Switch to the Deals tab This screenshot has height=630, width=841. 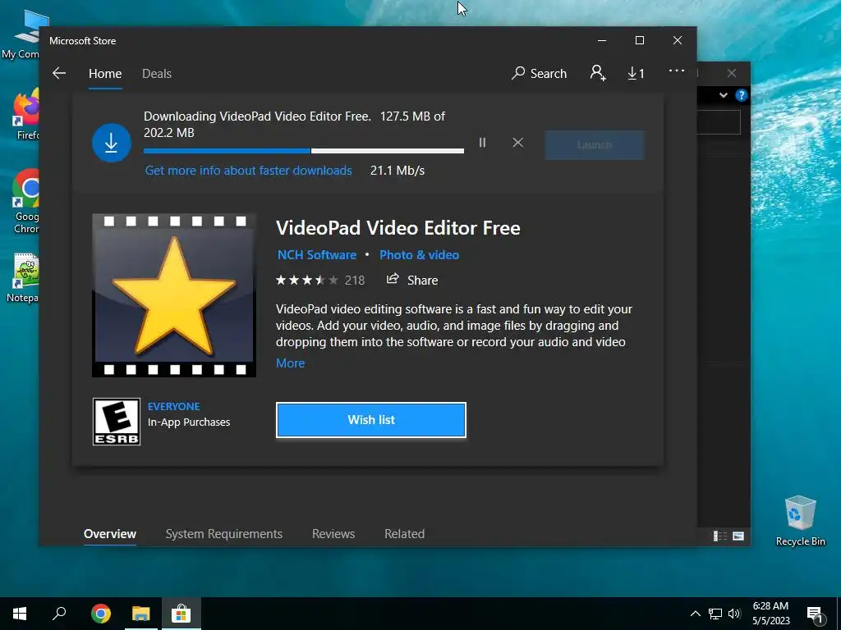click(157, 73)
